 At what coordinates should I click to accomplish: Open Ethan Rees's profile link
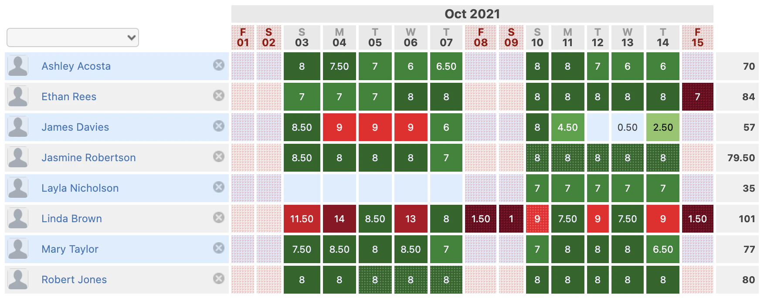(x=68, y=97)
